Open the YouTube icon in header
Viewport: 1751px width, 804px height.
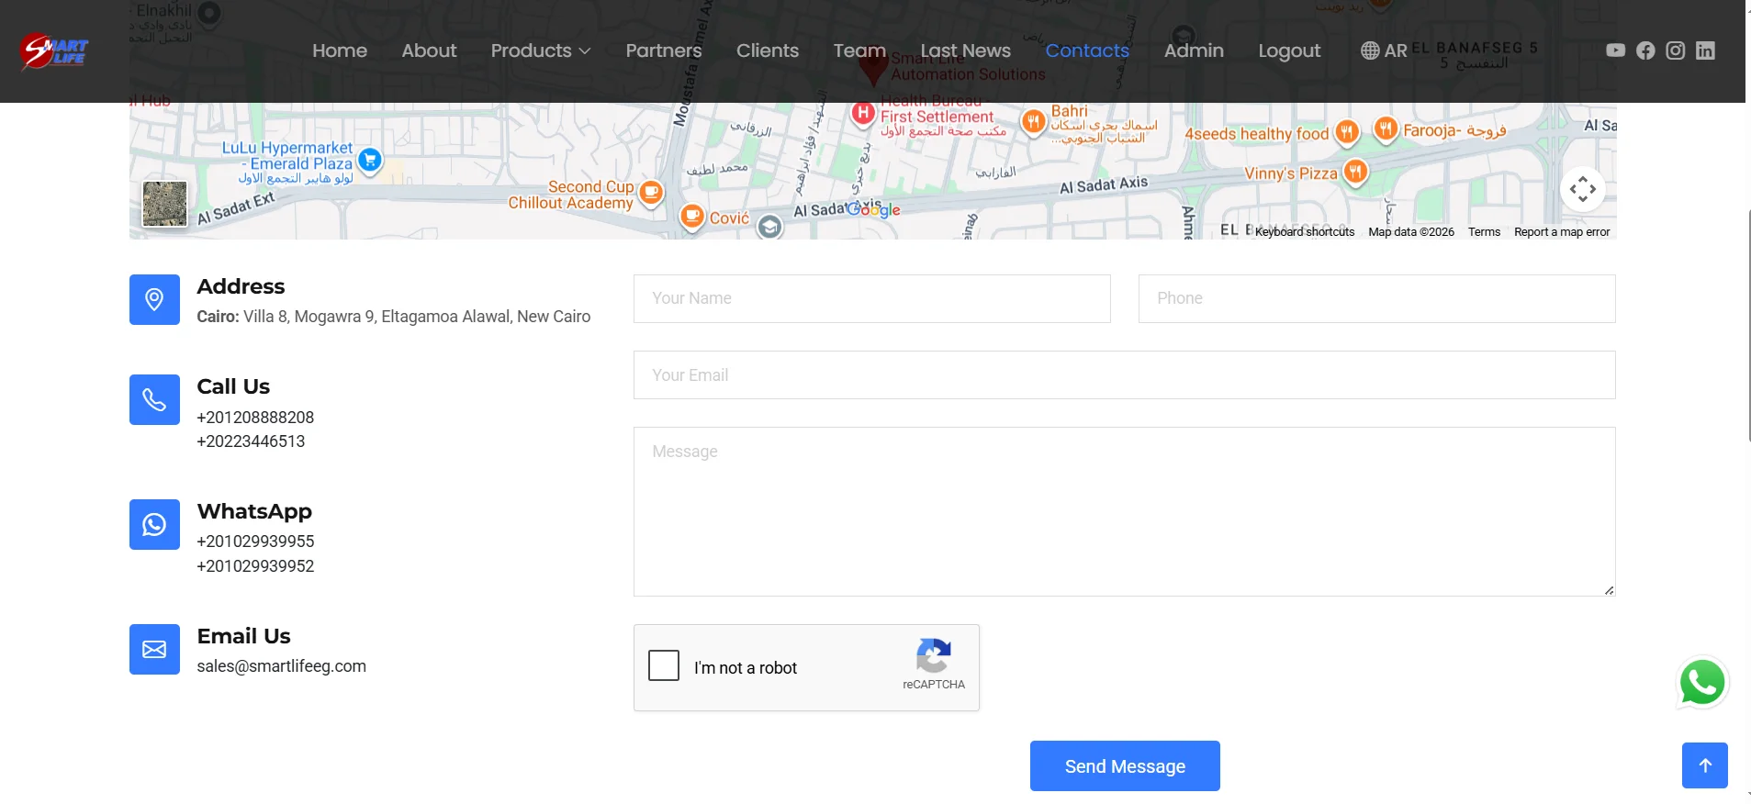(x=1615, y=50)
